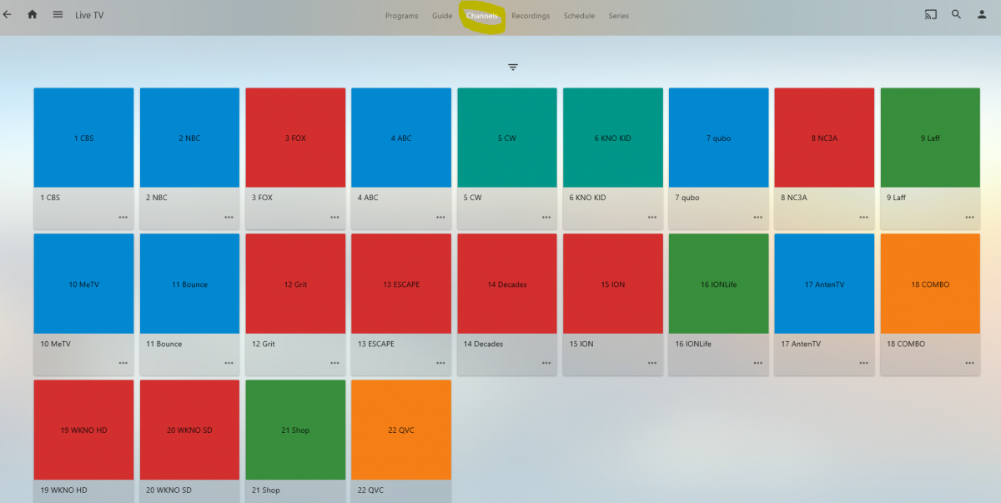Open the more options dots for 9 Laff
This screenshot has height=503, width=1001.
970,217
